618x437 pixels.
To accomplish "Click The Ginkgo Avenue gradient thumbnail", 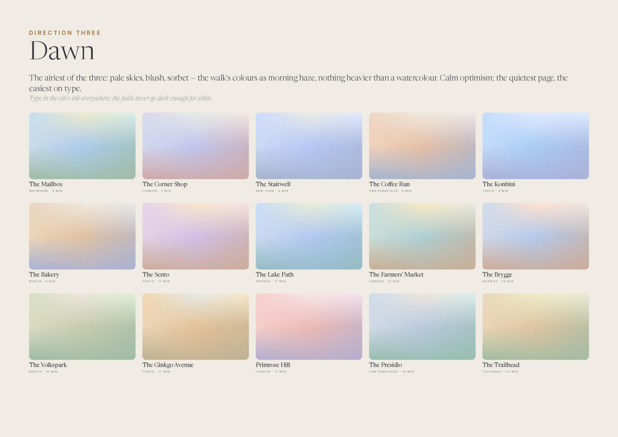I will pyautogui.click(x=196, y=326).
